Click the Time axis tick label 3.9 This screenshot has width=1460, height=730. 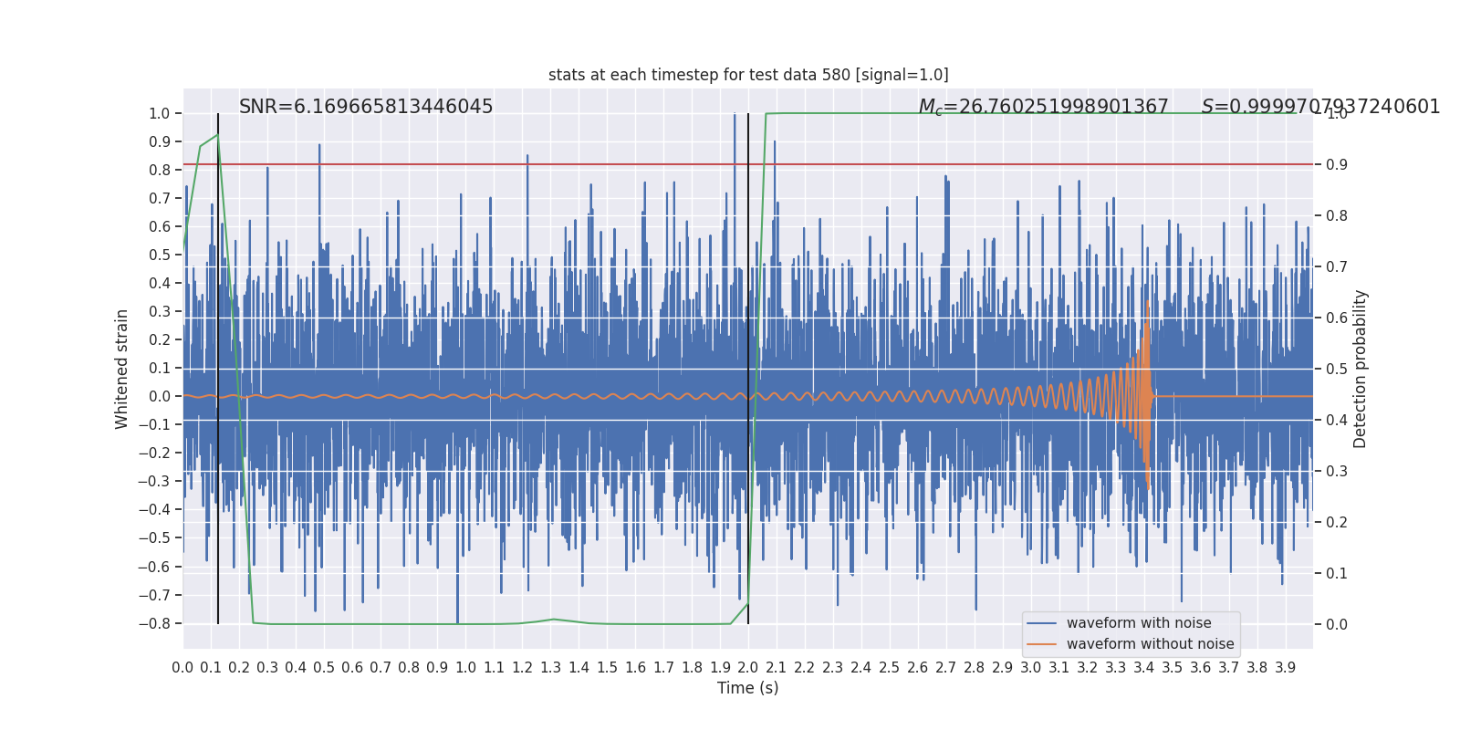tap(1286, 668)
